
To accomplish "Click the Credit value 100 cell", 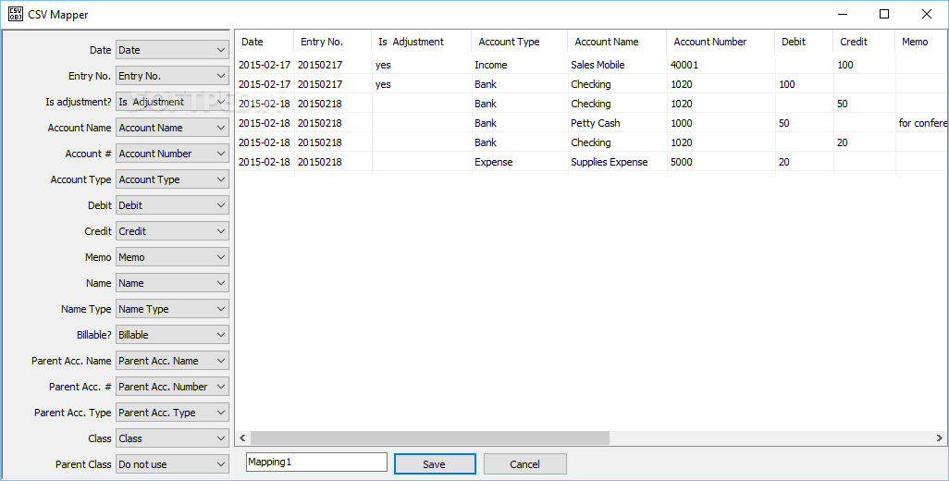I will [x=864, y=65].
